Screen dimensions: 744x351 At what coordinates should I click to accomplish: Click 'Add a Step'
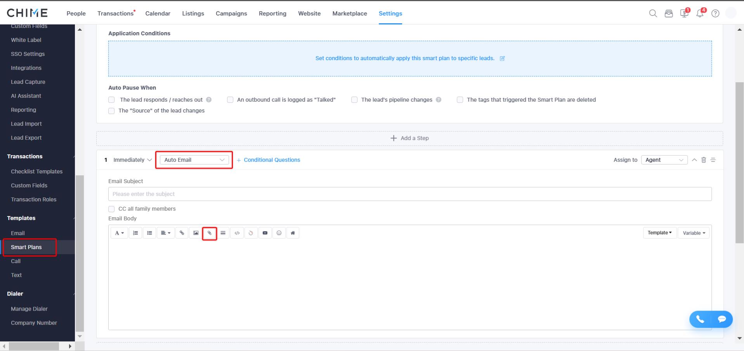click(409, 138)
